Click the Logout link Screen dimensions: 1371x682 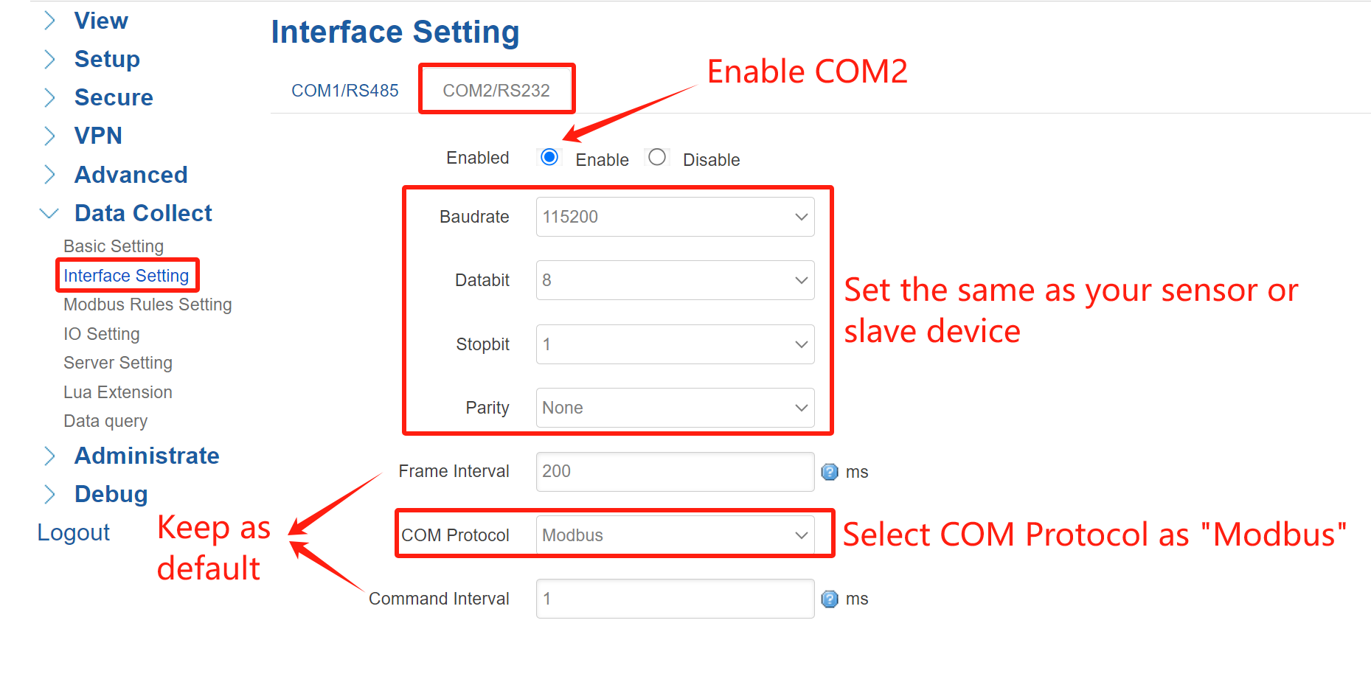[x=73, y=532]
